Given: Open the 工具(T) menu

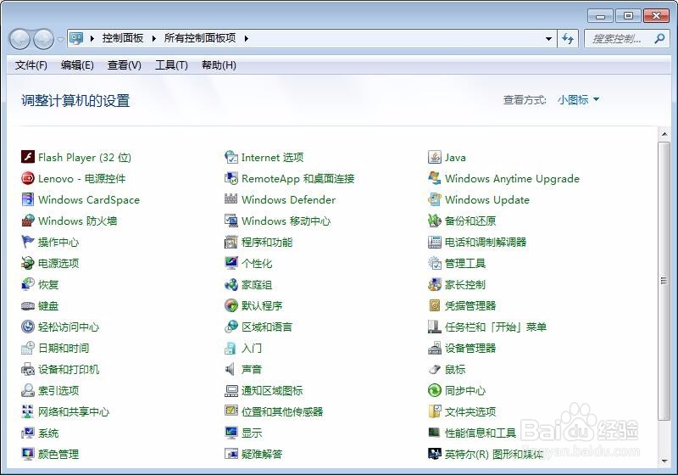Looking at the screenshot, I should [171, 65].
